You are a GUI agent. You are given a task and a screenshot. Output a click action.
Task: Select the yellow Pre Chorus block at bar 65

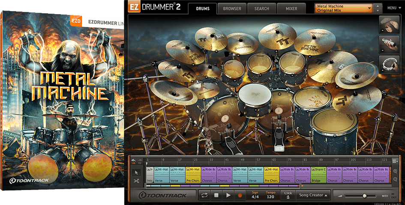271,175
